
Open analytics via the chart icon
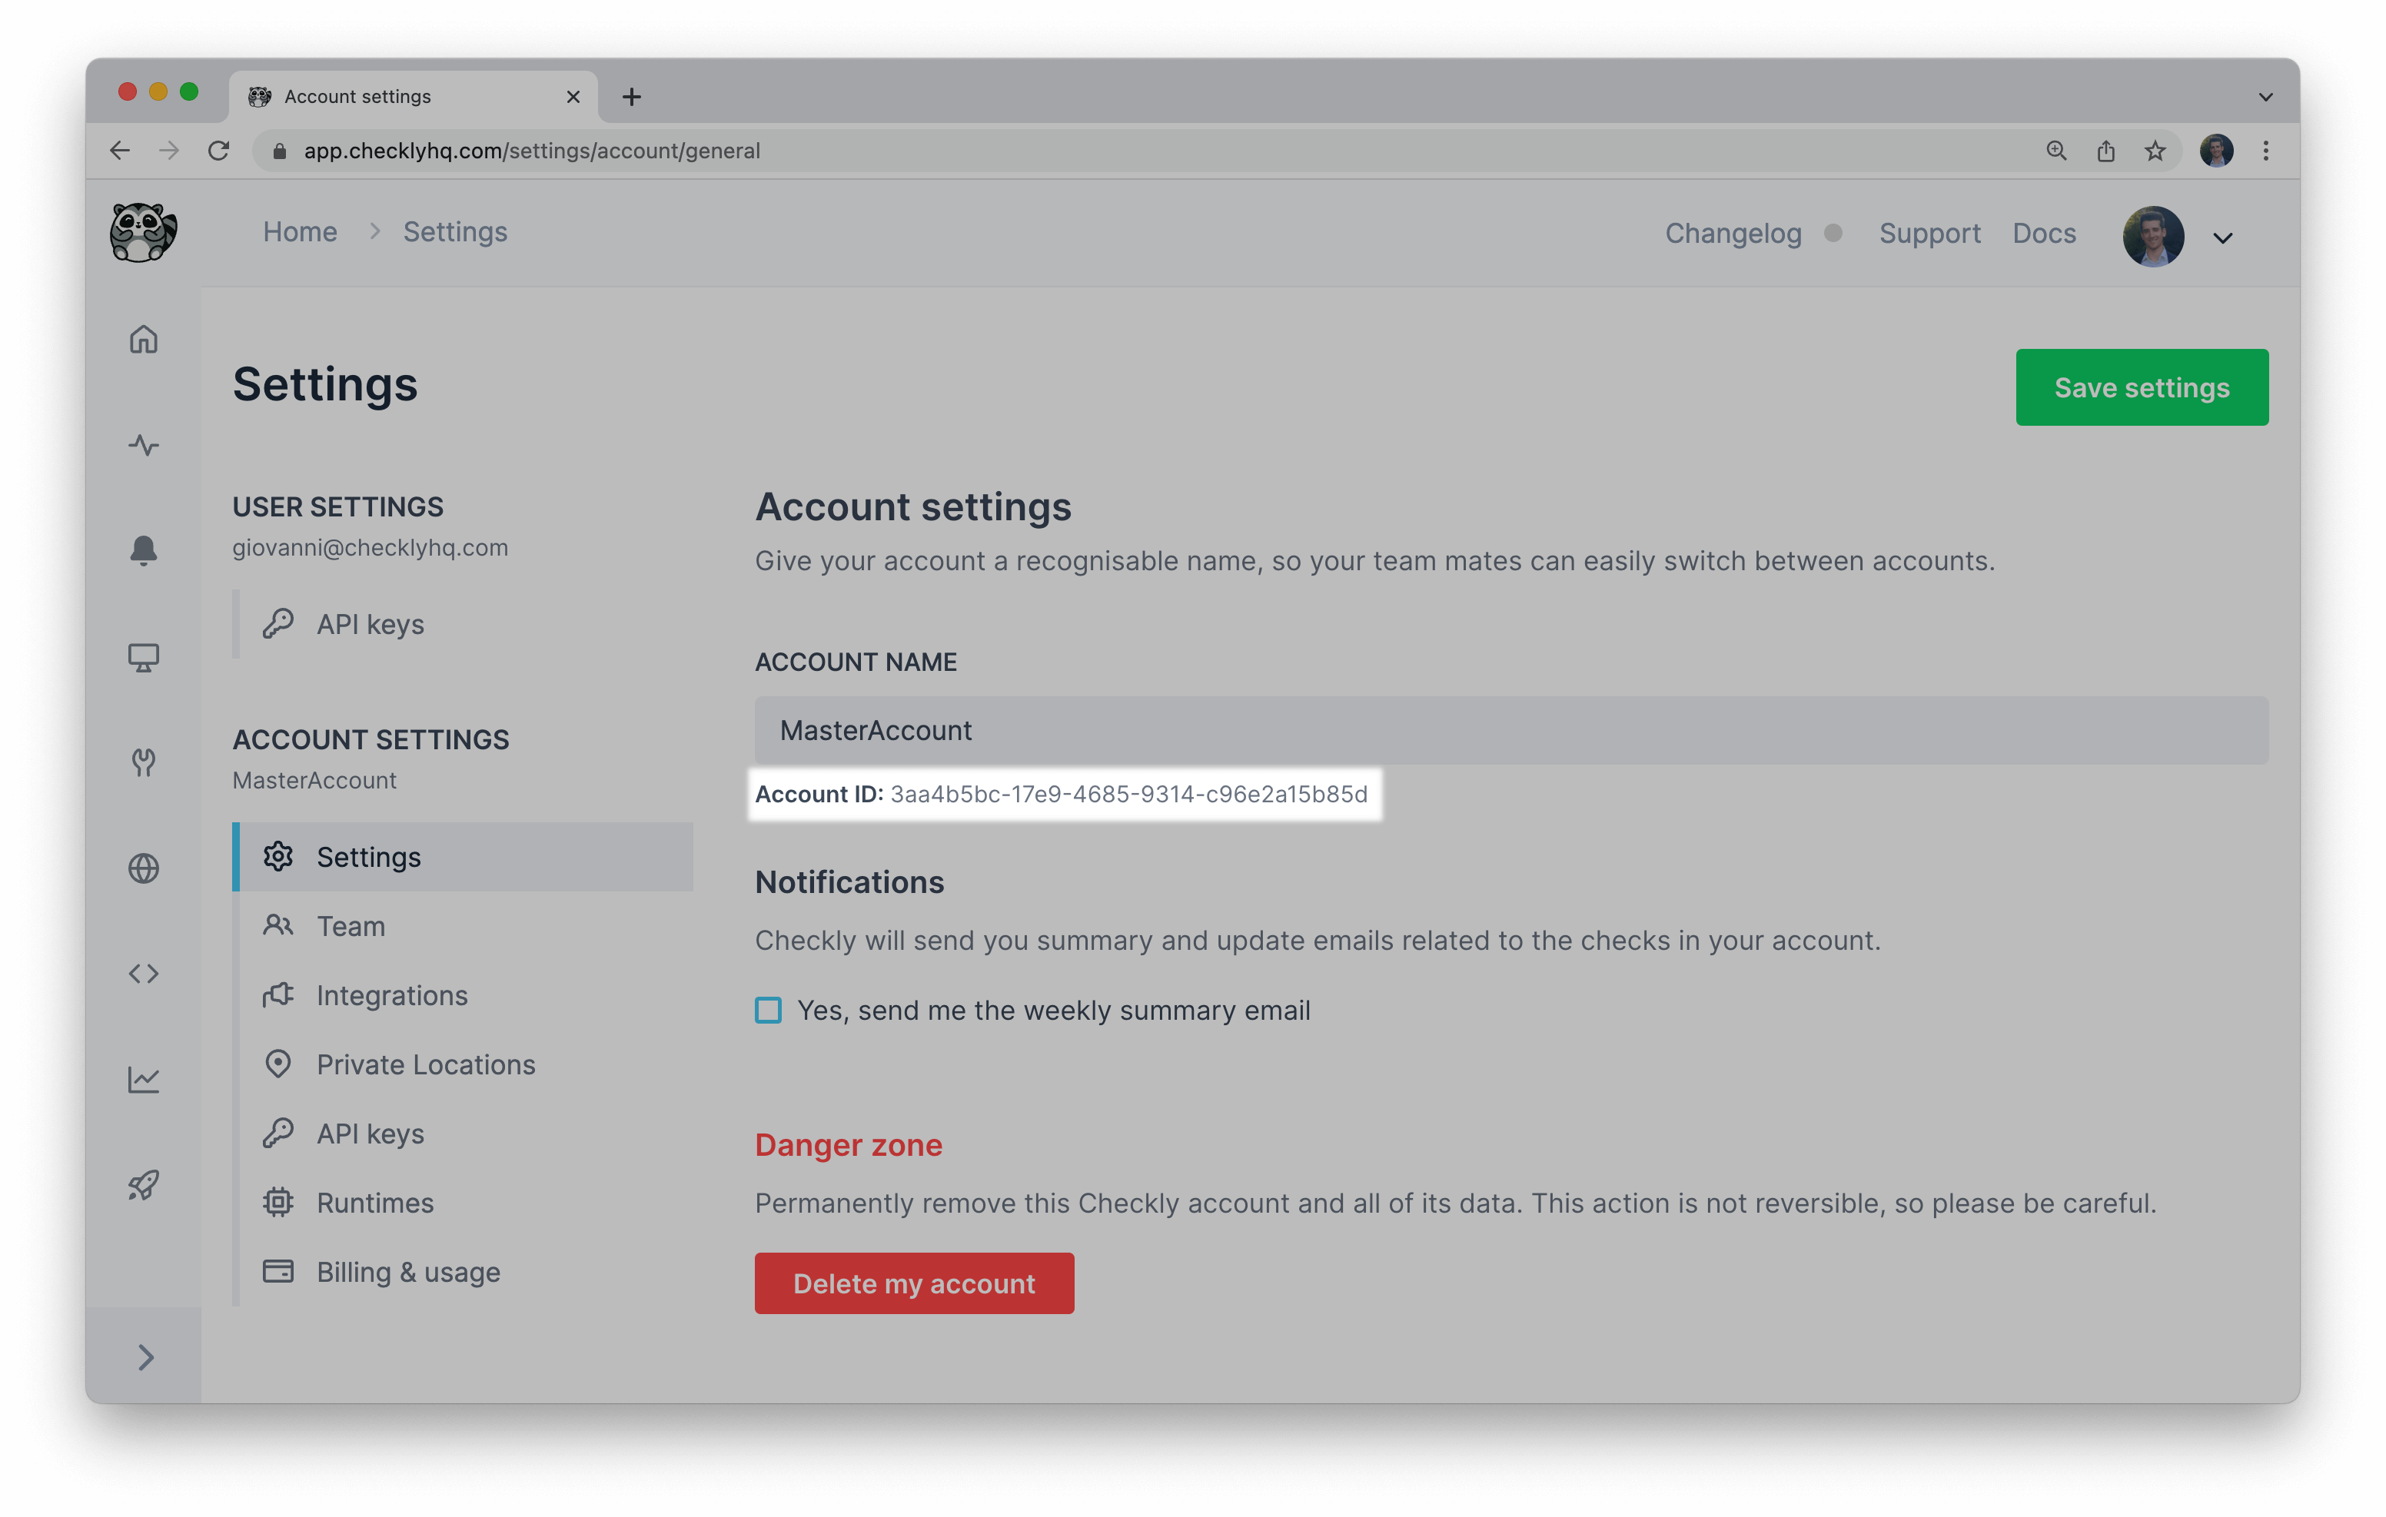(145, 1079)
